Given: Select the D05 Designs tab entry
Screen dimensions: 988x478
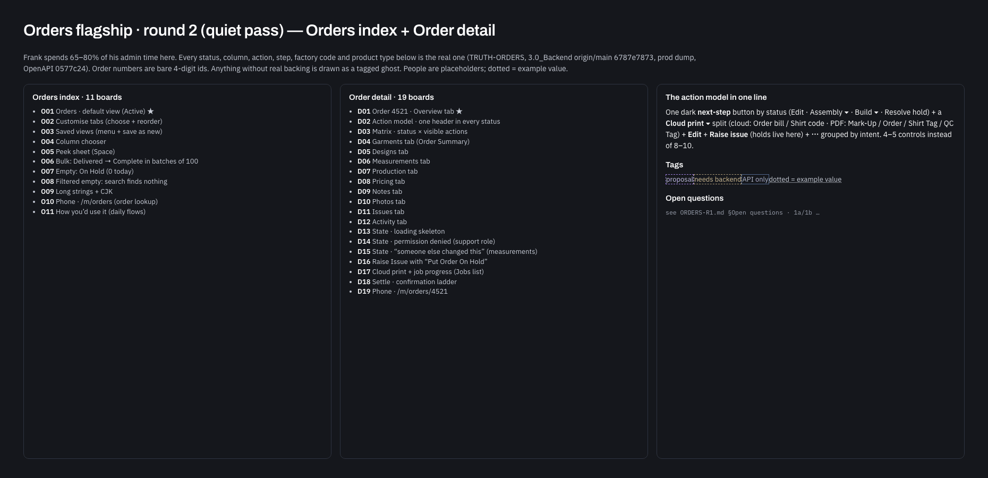Looking at the screenshot, I should click(383, 152).
